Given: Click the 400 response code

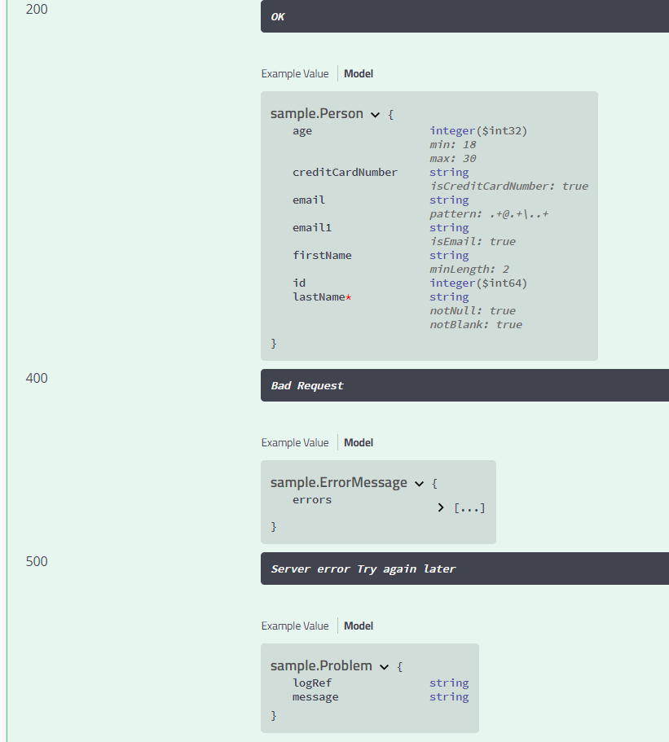Looking at the screenshot, I should (x=37, y=378).
